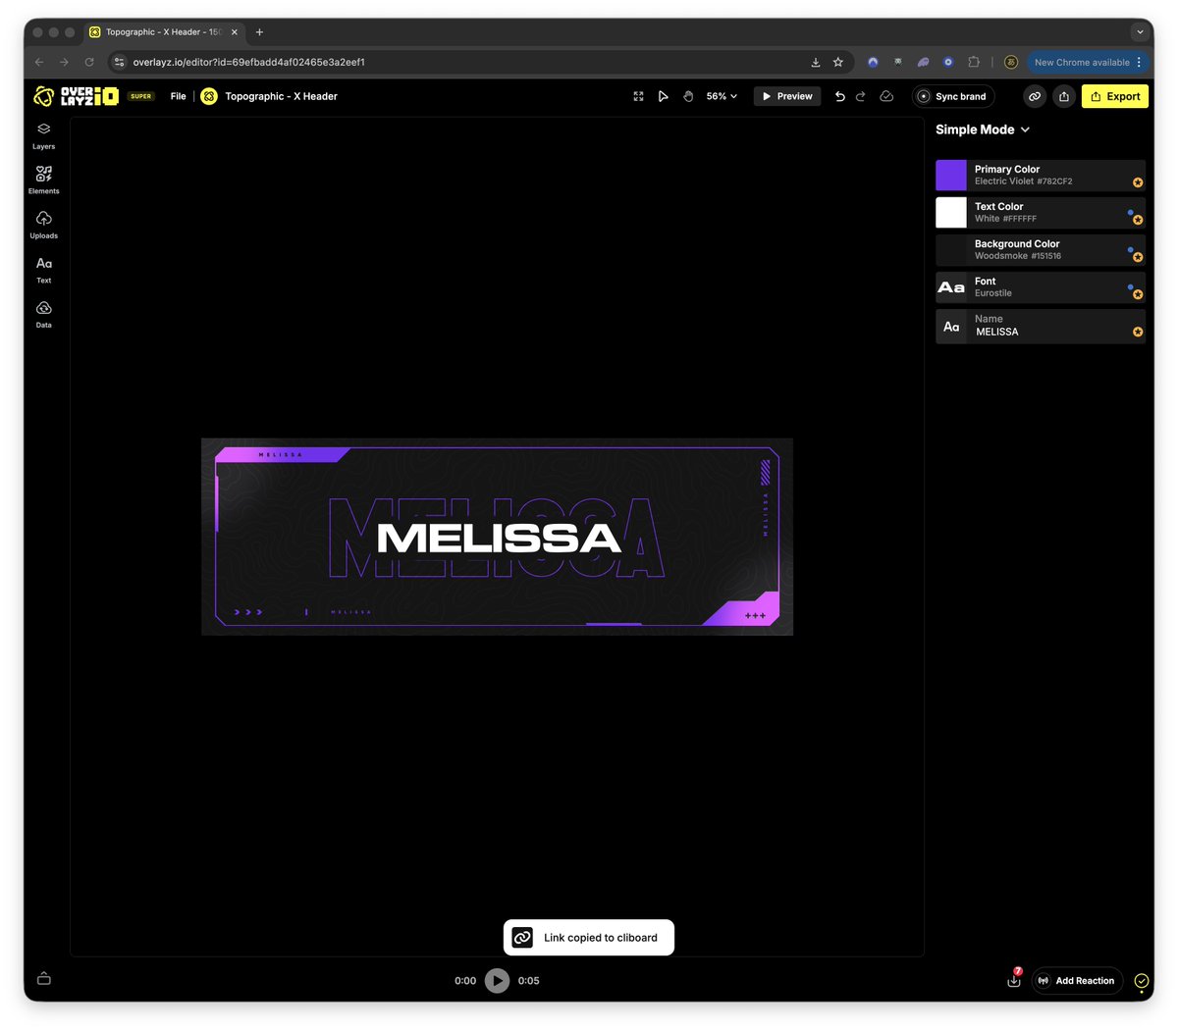Click the Preview button
Image resolution: width=1178 pixels, height=1031 pixels.
tap(787, 96)
